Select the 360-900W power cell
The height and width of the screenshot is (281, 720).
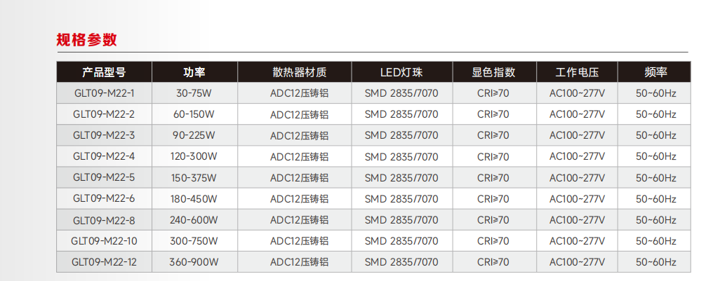click(194, 262)
